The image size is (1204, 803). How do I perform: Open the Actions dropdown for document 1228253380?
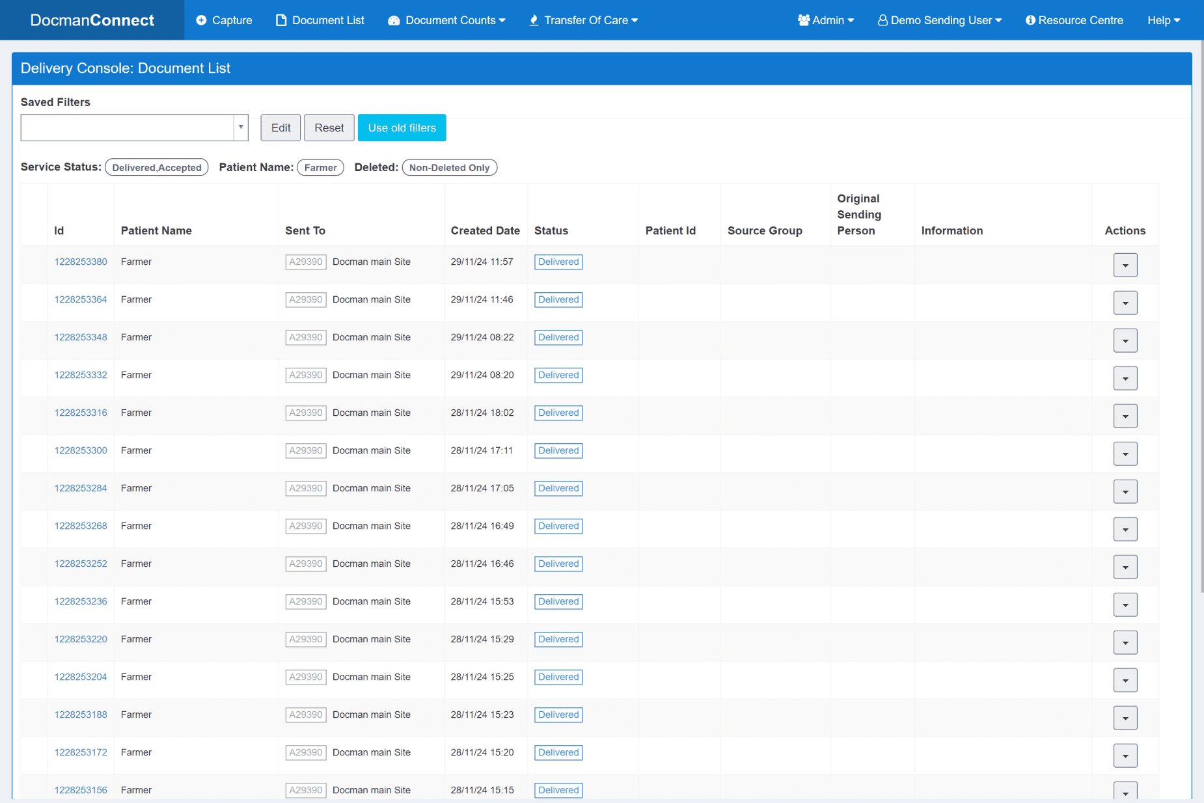(1125, 265)
